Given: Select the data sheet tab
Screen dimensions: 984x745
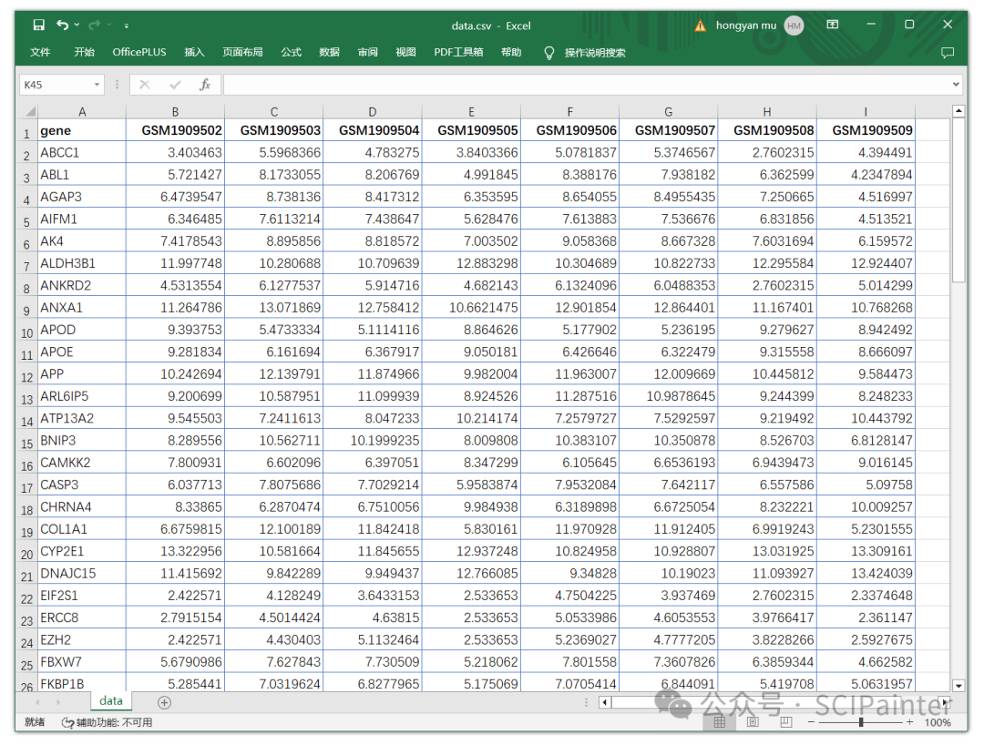Looking at the screenshot, I should pos(111,701).
